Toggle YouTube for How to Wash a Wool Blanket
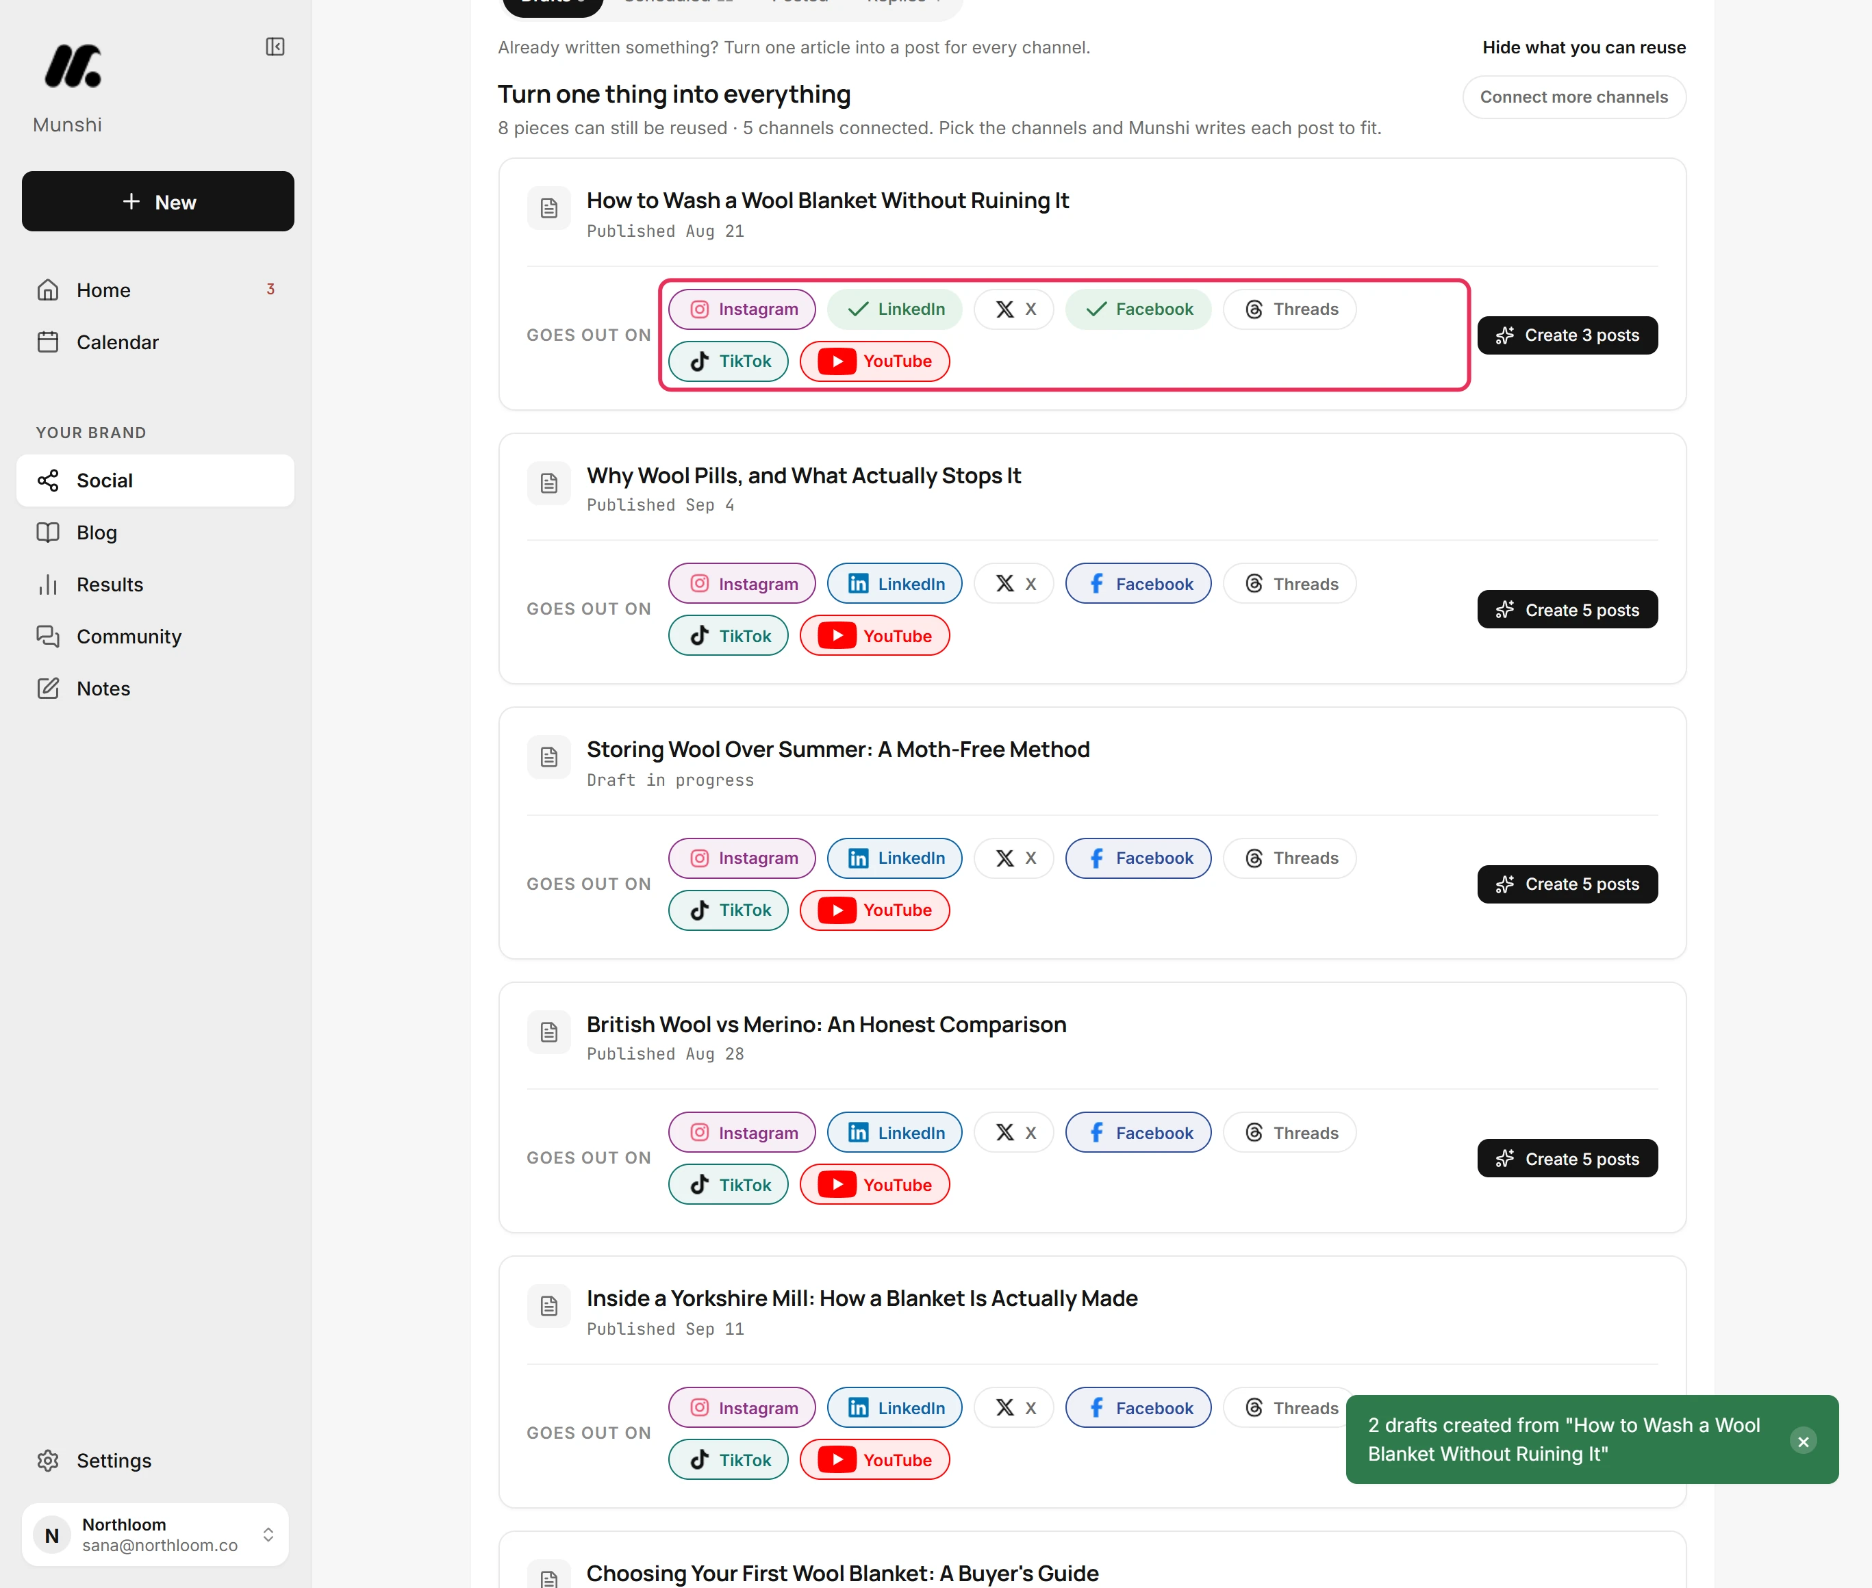This screenshot has width=1872, height=1588. click(x=874, y=362)
